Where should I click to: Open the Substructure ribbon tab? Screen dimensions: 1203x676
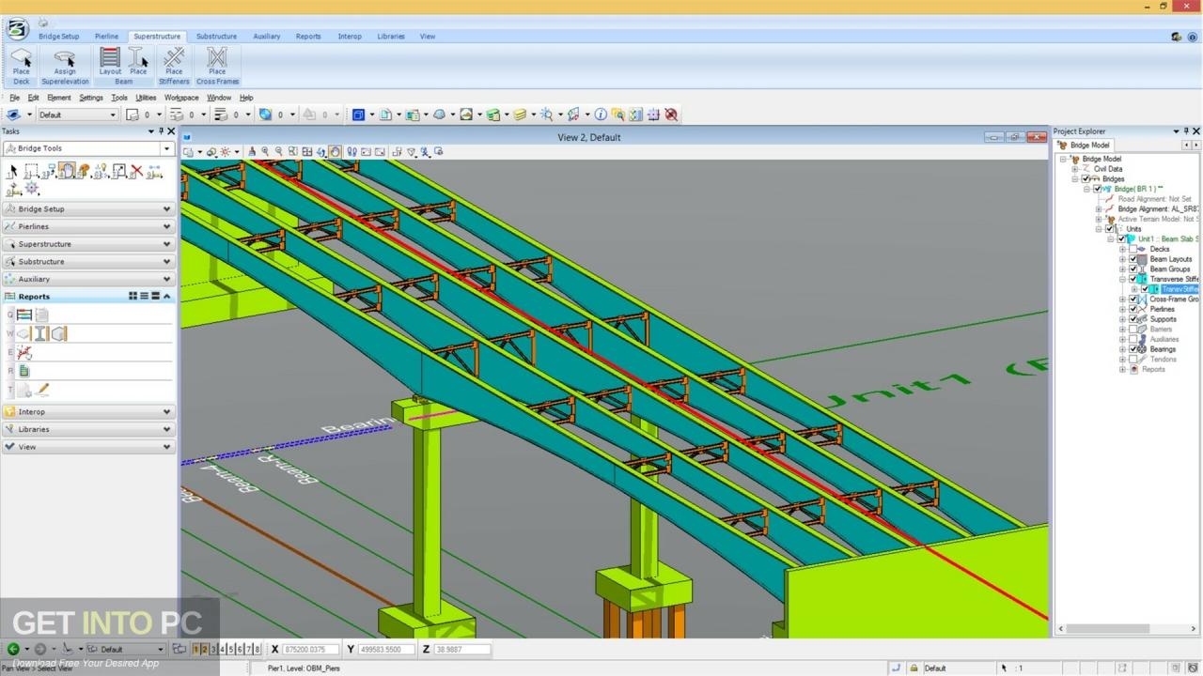(216, 37)
